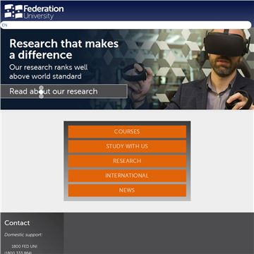Click the white four-dot cursor icon over the banner button
The width and height of the screenshot is (254, 254).
pyautogui.click(x=41, y=92)
